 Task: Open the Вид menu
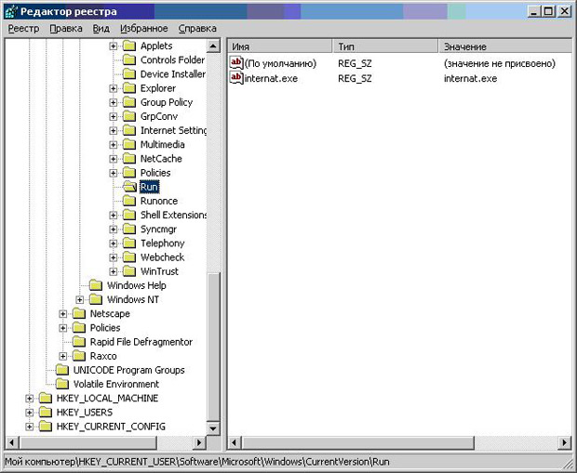pos(101,29)
